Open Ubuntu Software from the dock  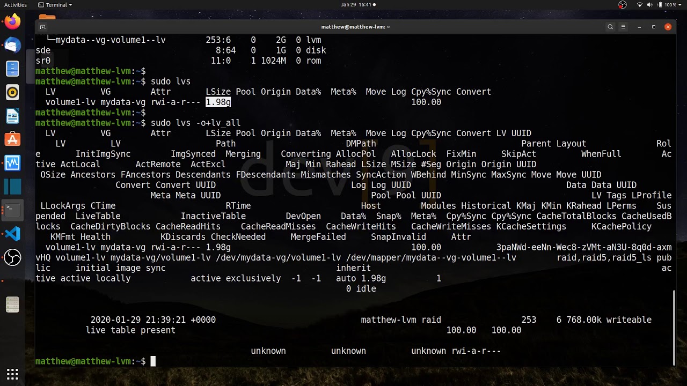point(12,139)
